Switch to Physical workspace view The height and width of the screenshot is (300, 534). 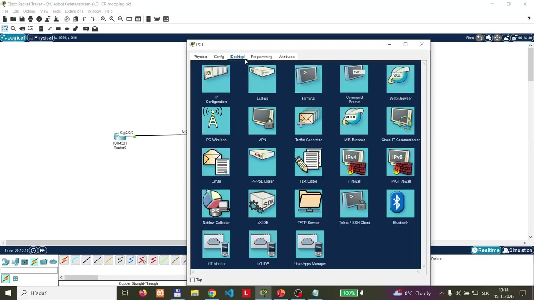click(x=40, y=38)
